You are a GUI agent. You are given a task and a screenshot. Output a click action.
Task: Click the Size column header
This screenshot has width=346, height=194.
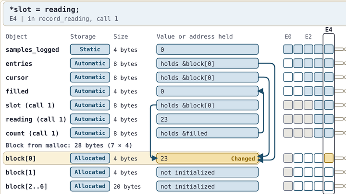tap(121, 36)
